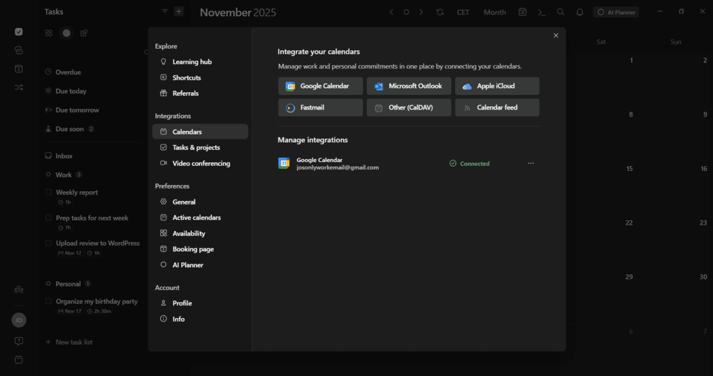Select November 15 in the calendar
Viewport: 713px width, 376px height.
tap(629, 169)
